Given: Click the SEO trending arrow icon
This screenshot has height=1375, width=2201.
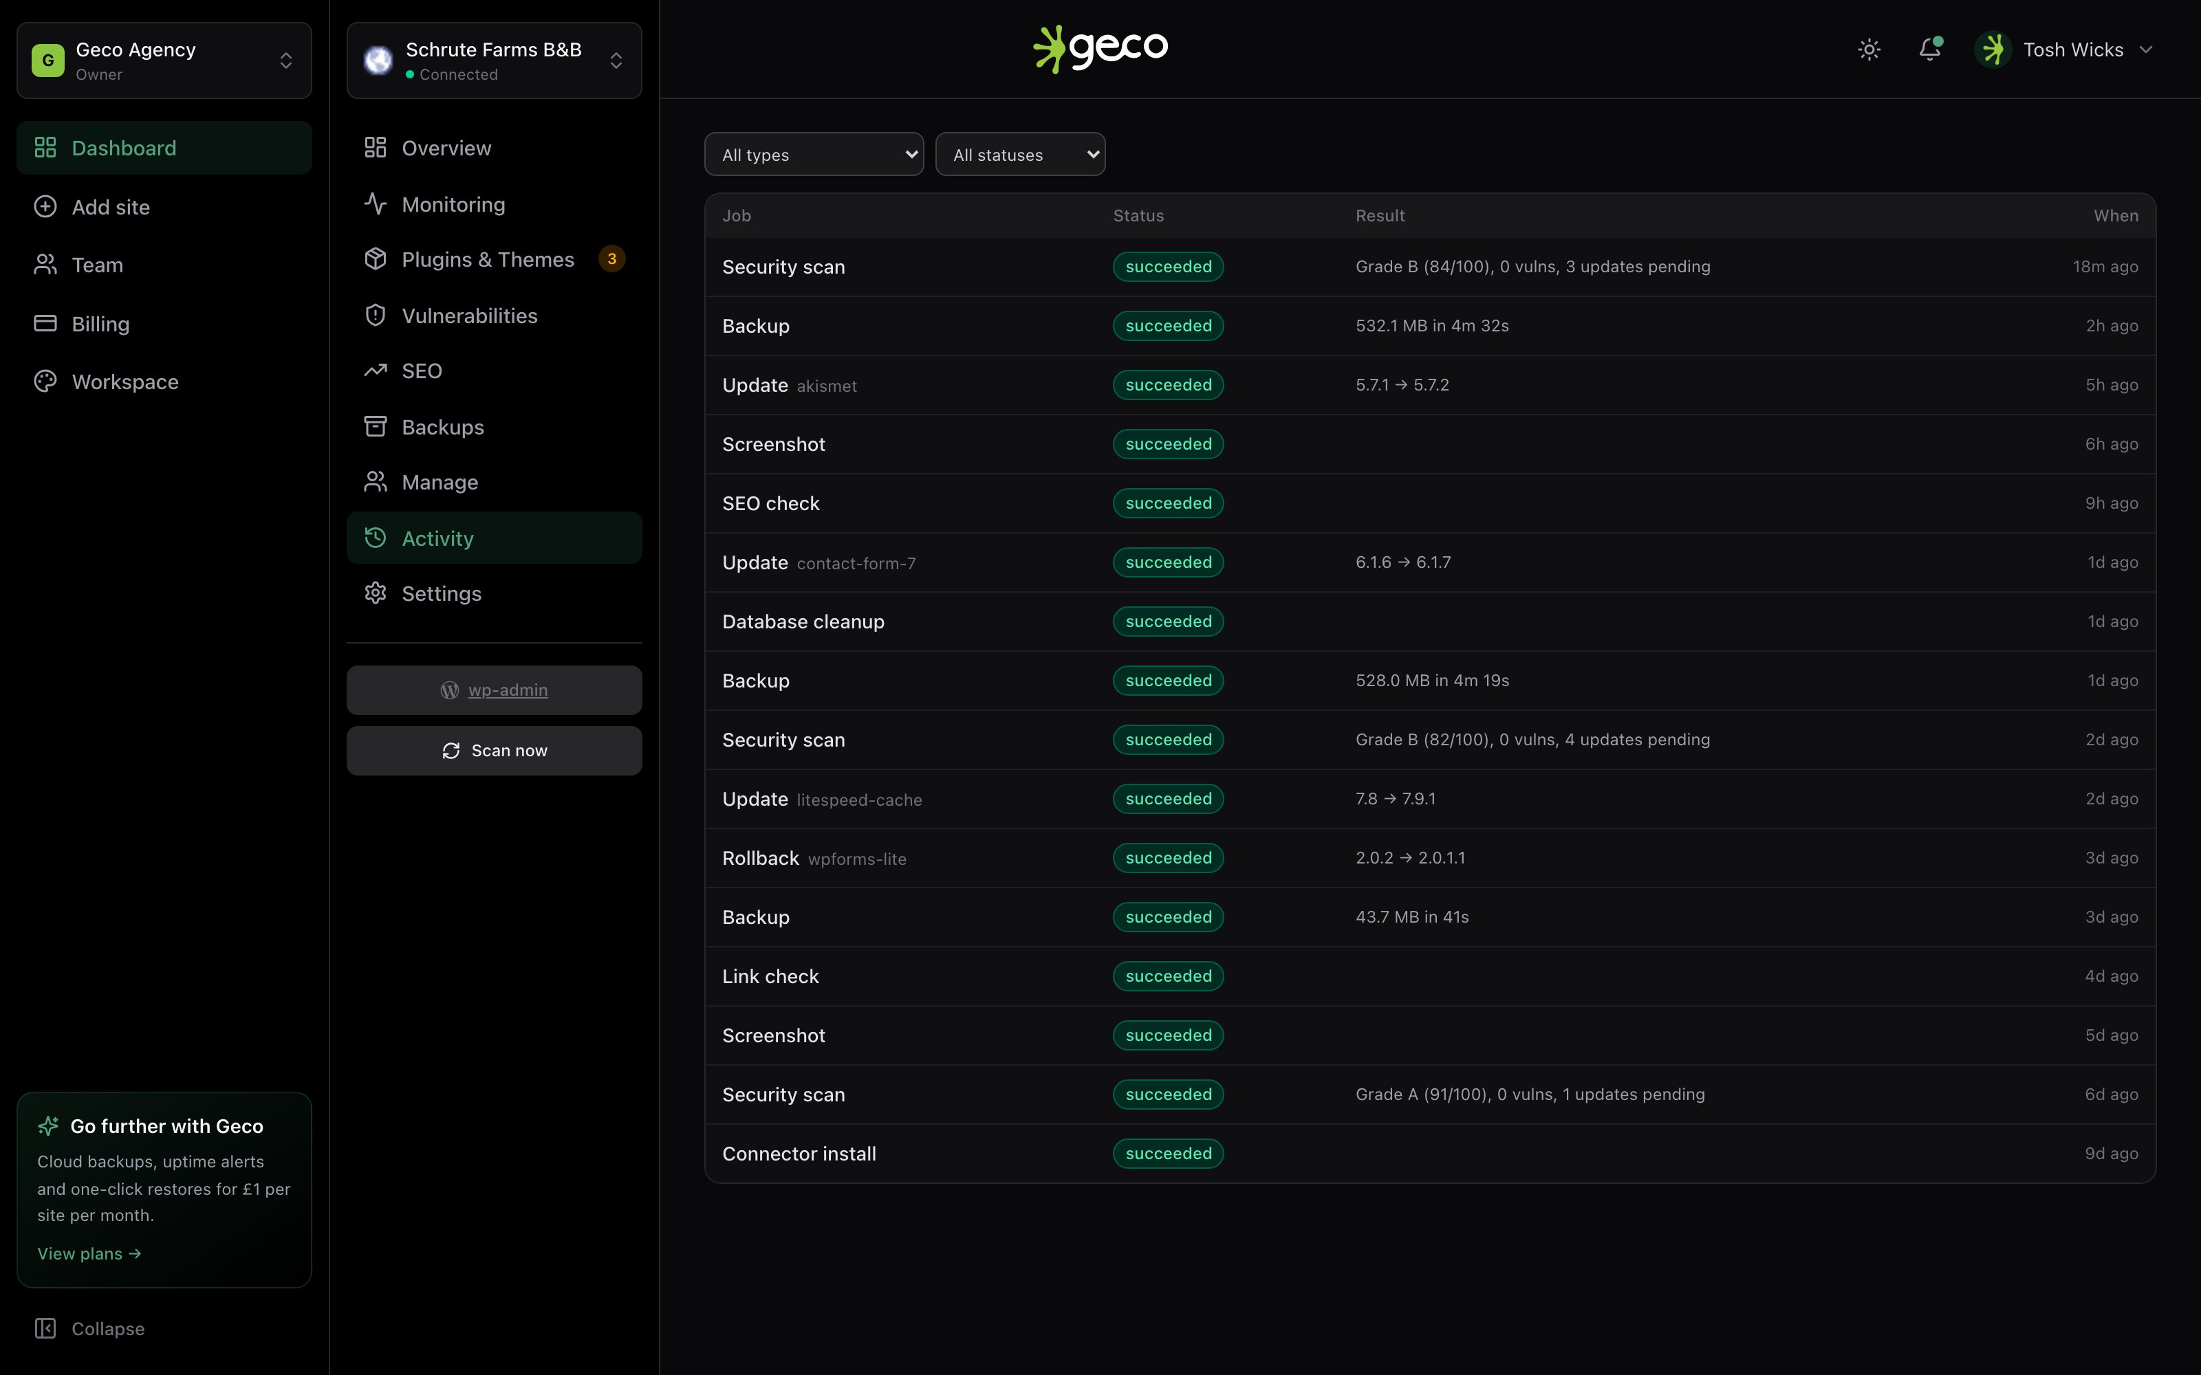Looking at the screenshot, I should 376,371.
